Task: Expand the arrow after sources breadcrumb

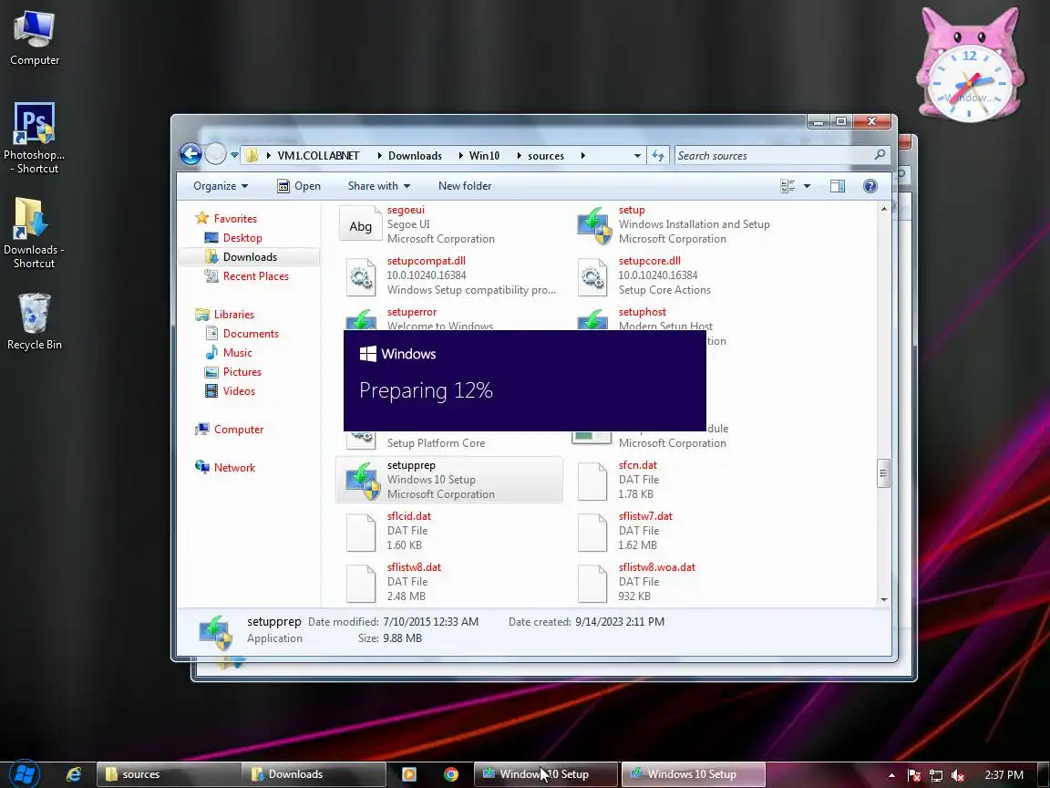Action: point(582,155)
